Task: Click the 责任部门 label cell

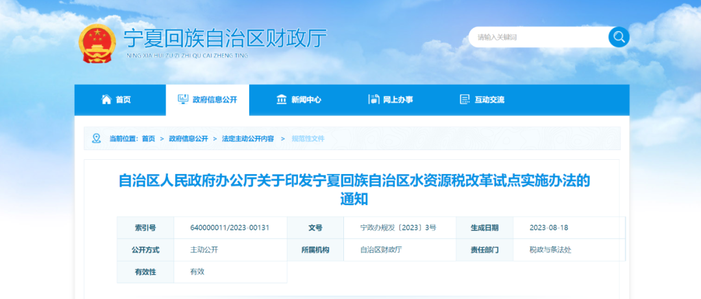Action: (484, 250)
